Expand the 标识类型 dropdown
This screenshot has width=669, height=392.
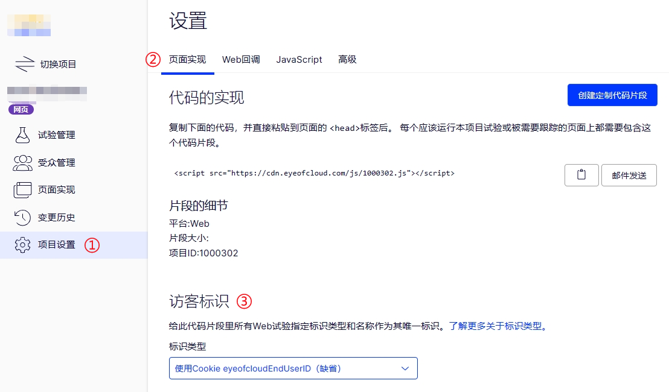pyautogui.click(x=293, y=368)
